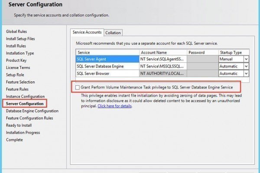Viewport: 260px width, 173px height.
Task: Click the SQL Server Agent account name field
Action: pyautogui.click(x=163, y=59)
